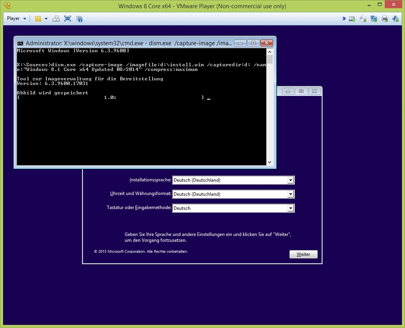Open the Player menu
Image resolution: width=405 pixels, height=328 pixels.
[16, 19]
